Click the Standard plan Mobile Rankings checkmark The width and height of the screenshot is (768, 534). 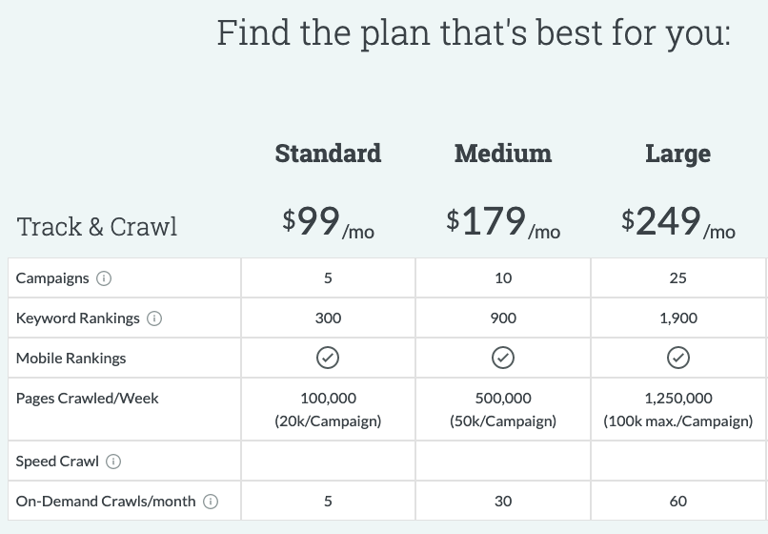coord(328,358)
